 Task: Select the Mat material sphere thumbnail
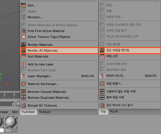coord(11,122)
